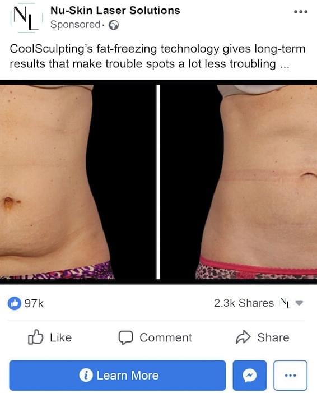Click the globe public audience icon
317x393 pixels.
click(x=114, y=25)
